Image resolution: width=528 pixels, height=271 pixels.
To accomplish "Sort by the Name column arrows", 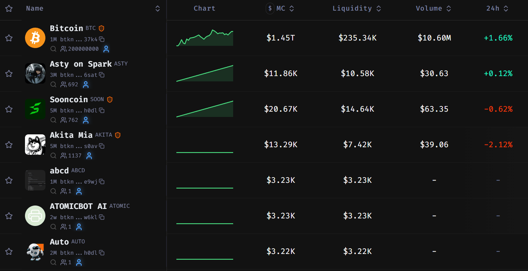I will tap(157, 8).
